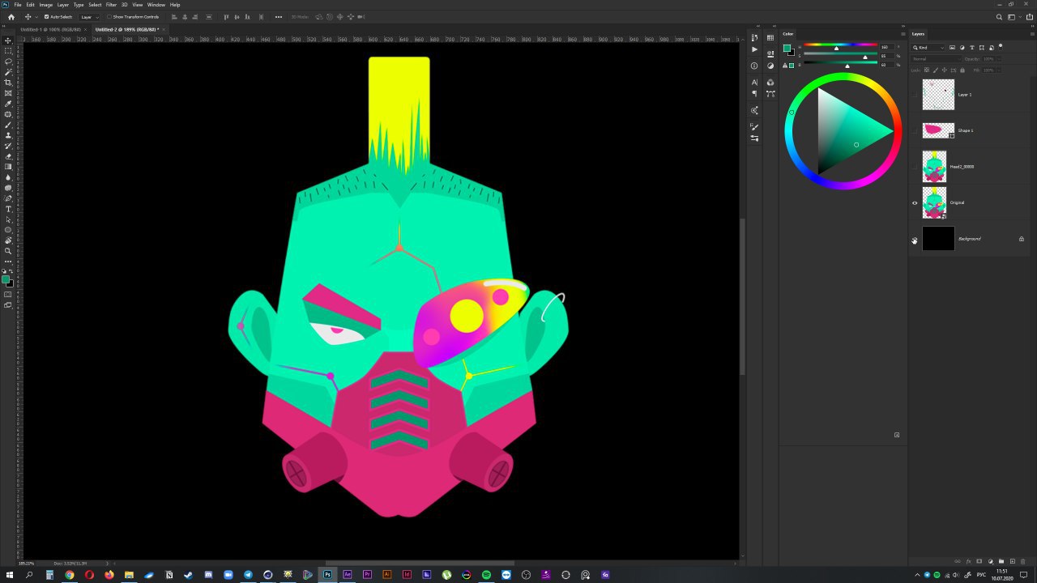This screenshot has height=583, width=1037.
Task: Select the Horizontal Type tool
Action: [8, 209]
